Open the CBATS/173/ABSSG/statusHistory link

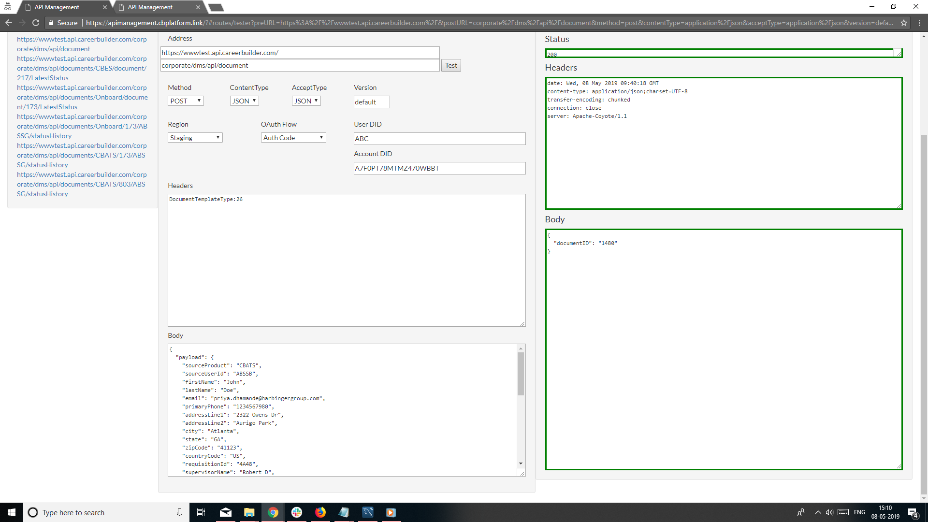[x=82, y=155]
